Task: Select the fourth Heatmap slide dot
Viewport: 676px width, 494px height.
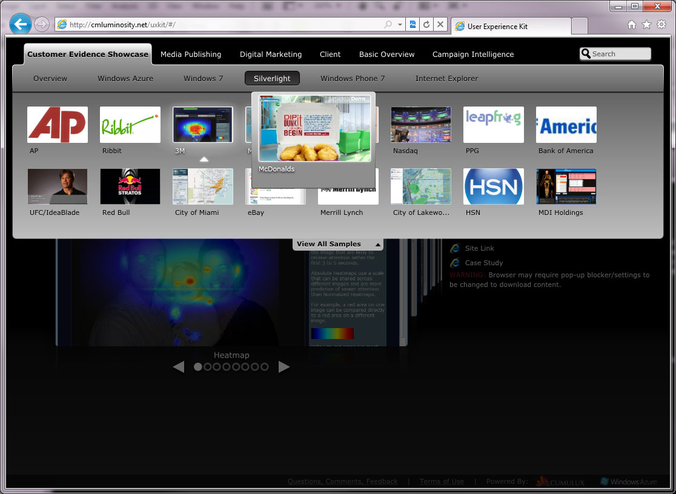Action: pyautogui.click(x=227, y=367)
